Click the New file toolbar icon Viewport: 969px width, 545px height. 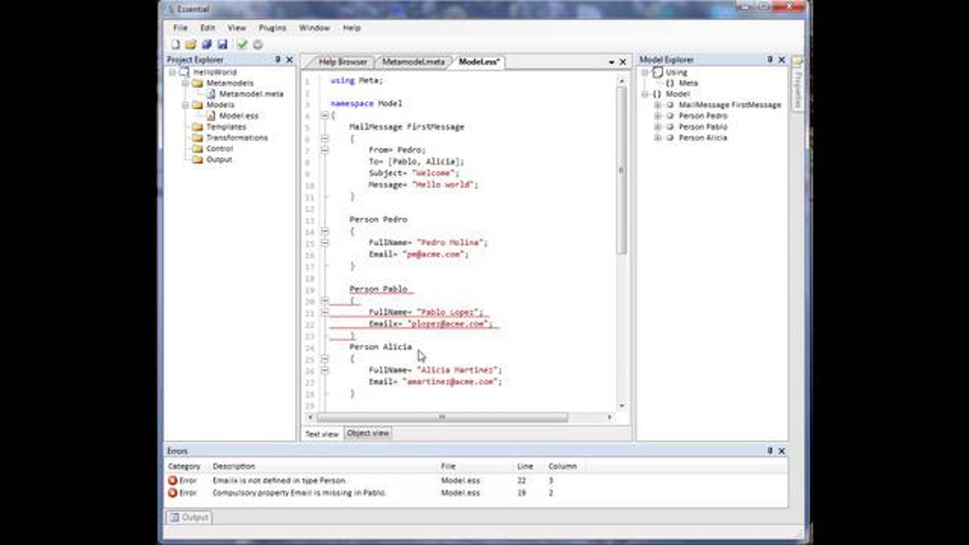click(x=176, y=44)
